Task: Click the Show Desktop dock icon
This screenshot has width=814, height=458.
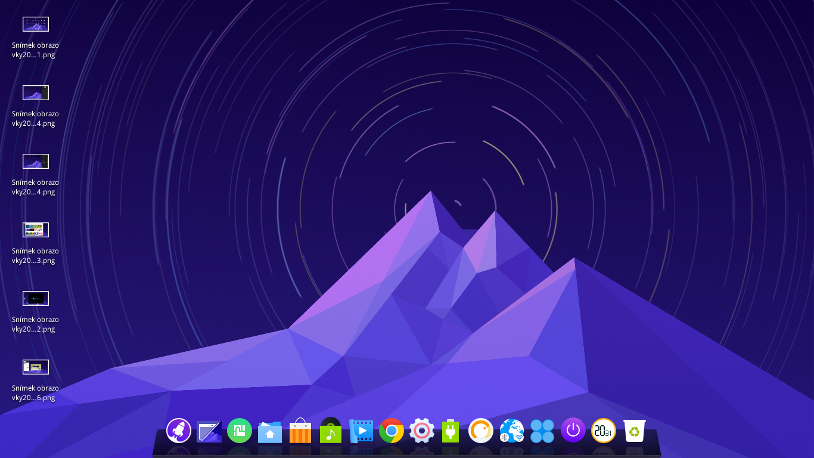Action: [x=209, y=431]
